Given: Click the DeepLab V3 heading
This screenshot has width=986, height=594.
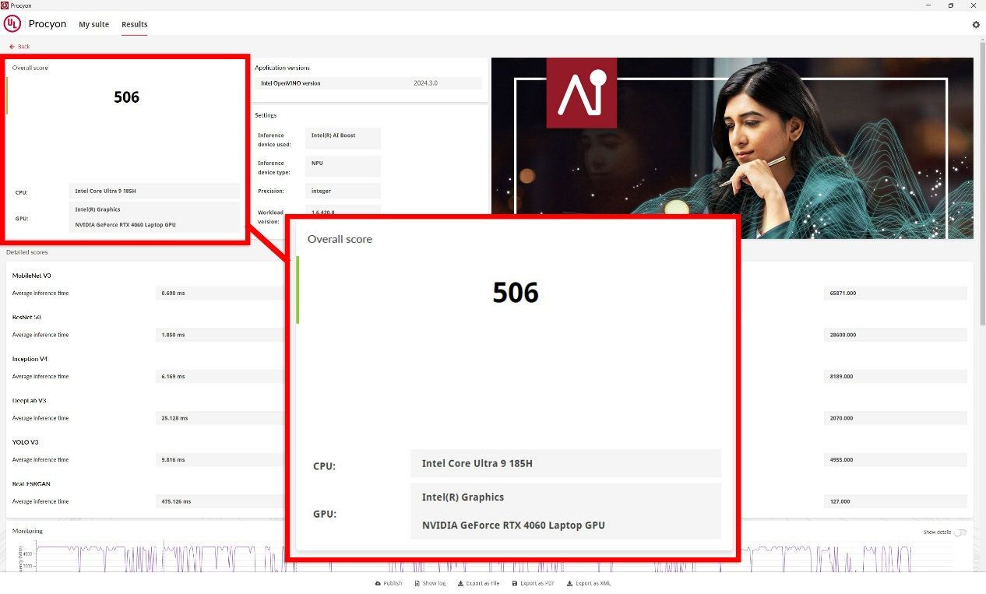Looking at the screenshot, I should tap(29, 401).
